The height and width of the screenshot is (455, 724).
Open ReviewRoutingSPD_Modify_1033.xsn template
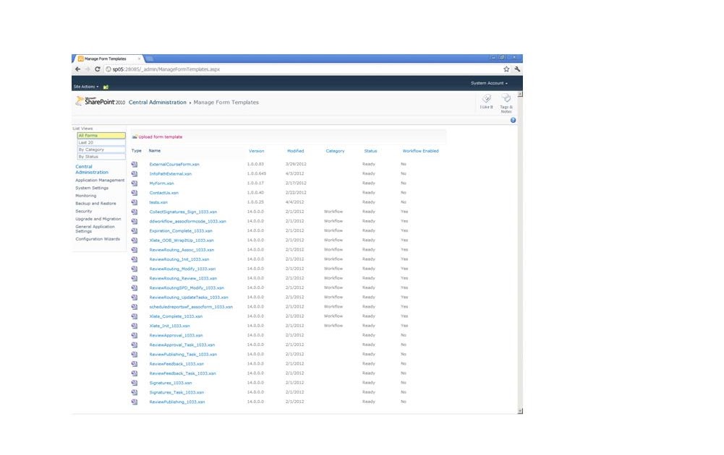(187, 288)
